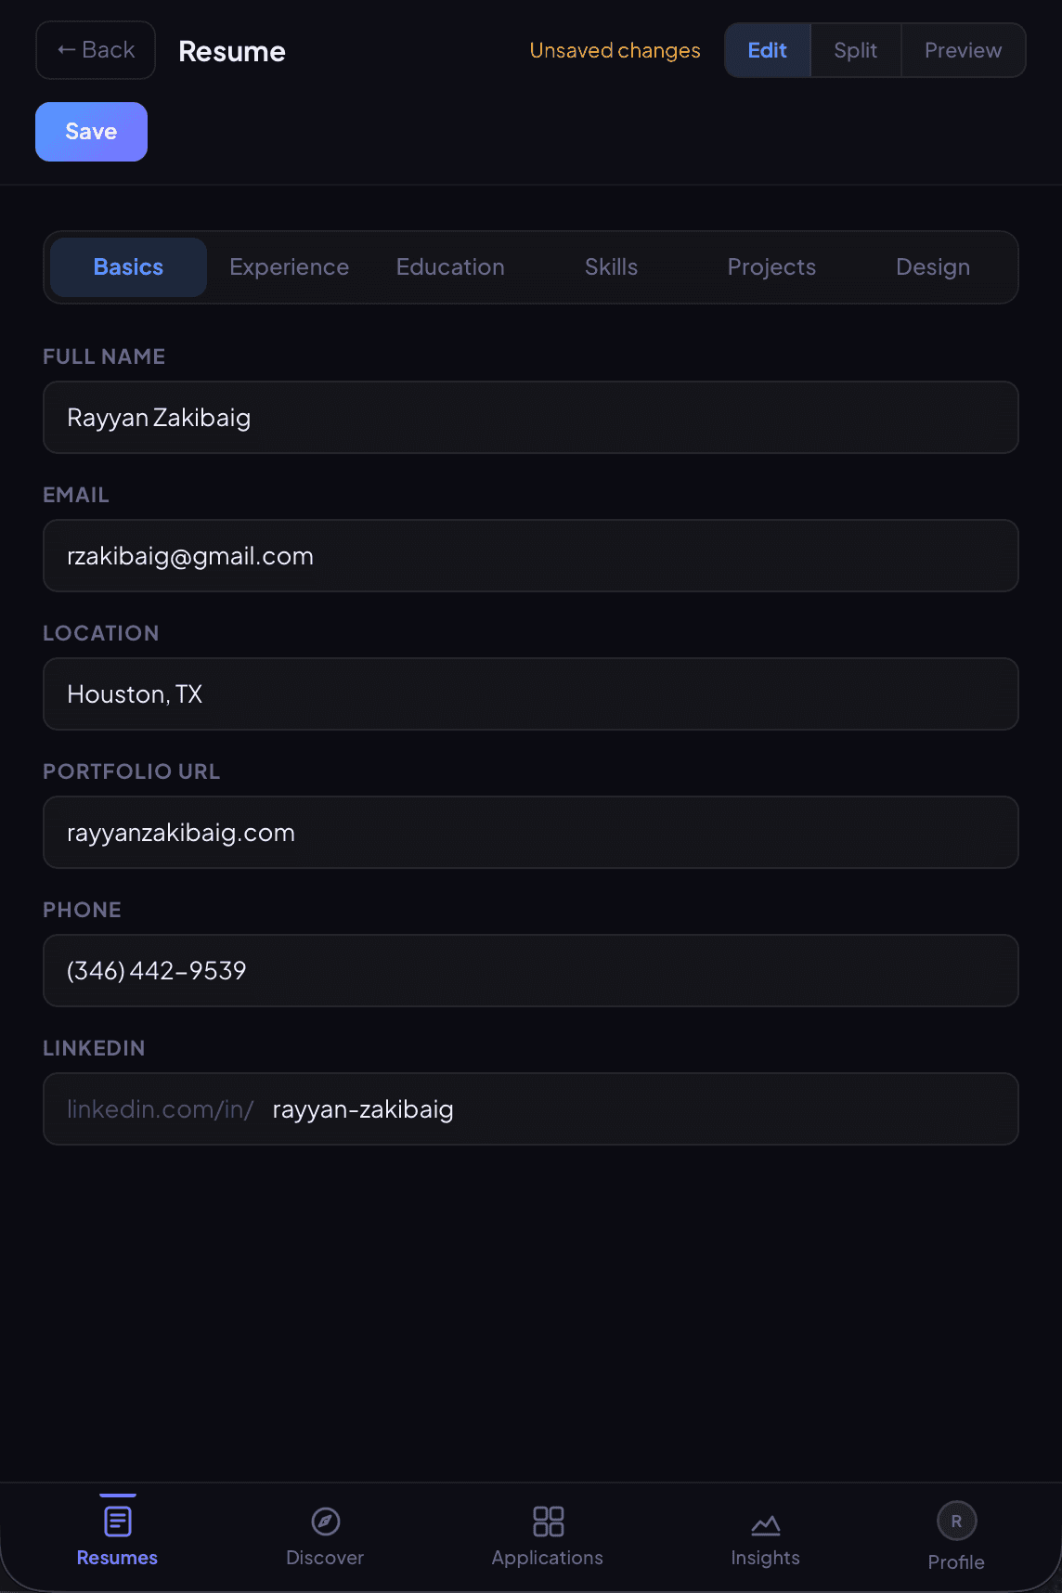Edit the Portfolio URL field
This screenshot has height=1593, width=1062.
click(x=531, y=833)
